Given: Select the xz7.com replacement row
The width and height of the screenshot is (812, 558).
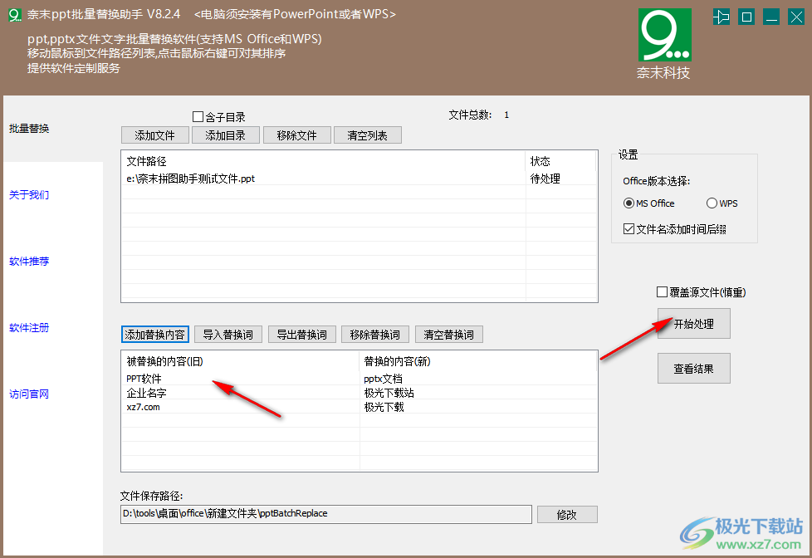Looking at the screenshot, I should (x=360, y=407).
